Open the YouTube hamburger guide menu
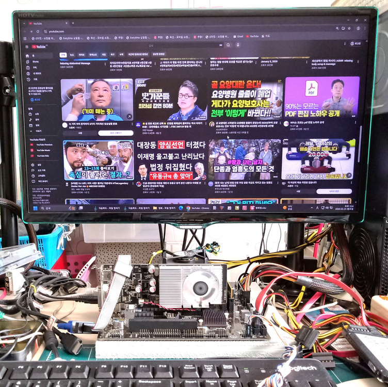This screenshot has height=387, width=388. tap(27, 46)
